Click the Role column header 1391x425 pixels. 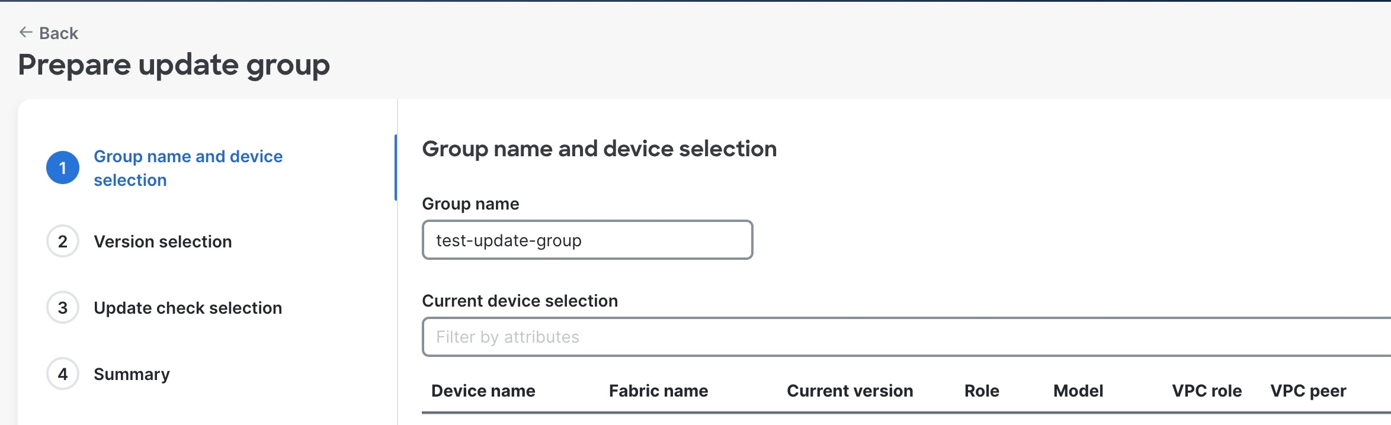tap(980, 391)
